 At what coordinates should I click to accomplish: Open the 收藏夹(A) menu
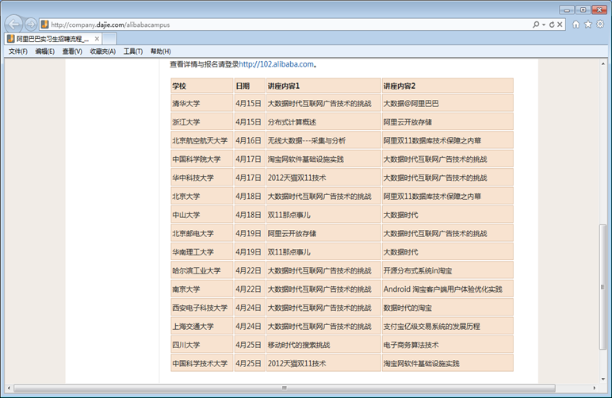pos(102,51)
